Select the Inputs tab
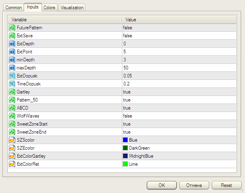 [x=32, y=7]
